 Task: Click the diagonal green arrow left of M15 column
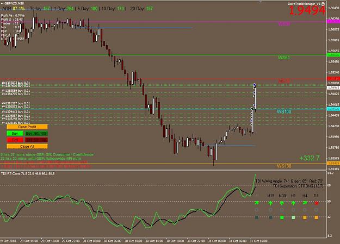[x=257, y=203]
